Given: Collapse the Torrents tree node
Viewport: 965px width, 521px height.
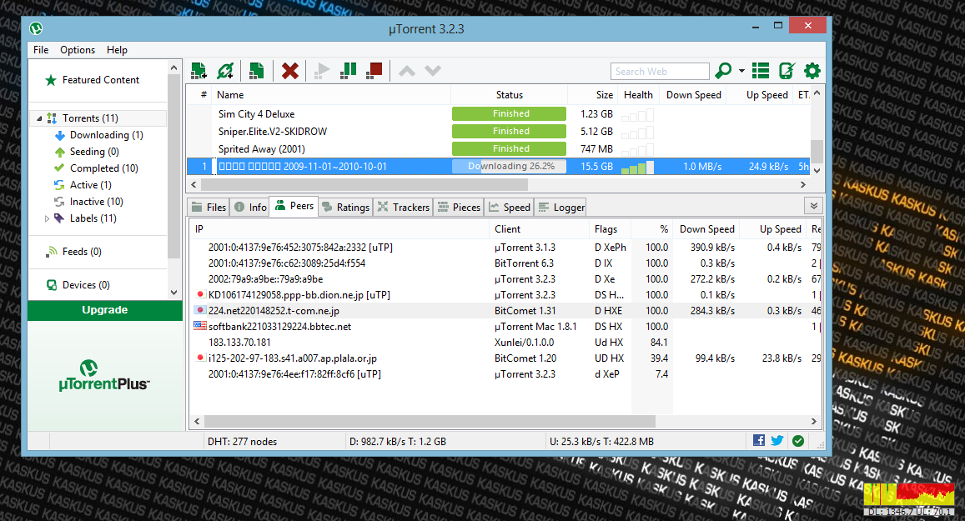Looking at the screenshot, I should tap(38, 118).
